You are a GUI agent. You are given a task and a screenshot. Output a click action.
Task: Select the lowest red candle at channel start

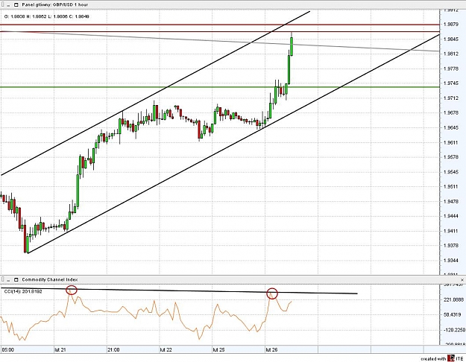click(25, 239)
